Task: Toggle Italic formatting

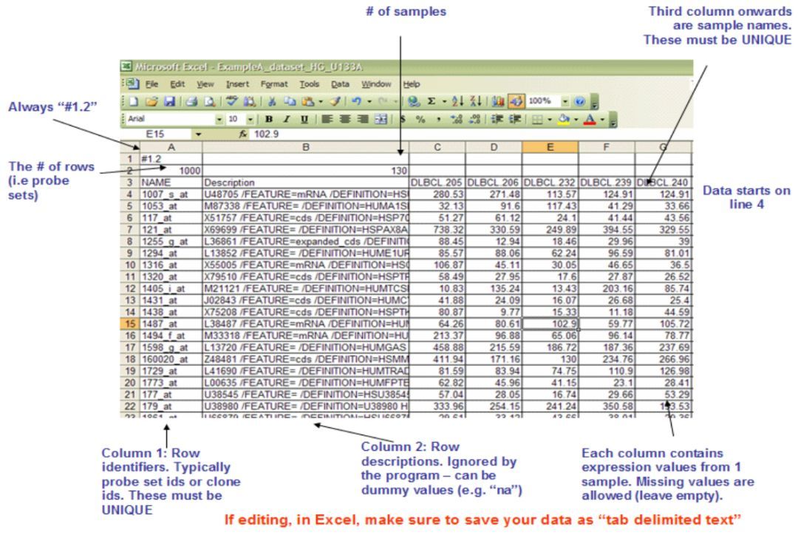Action: (x=287, y=119)
